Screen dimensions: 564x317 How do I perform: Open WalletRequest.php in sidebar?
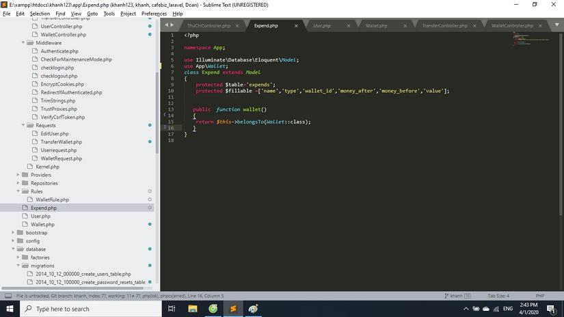pyautogui.click(x=61, y=158)
